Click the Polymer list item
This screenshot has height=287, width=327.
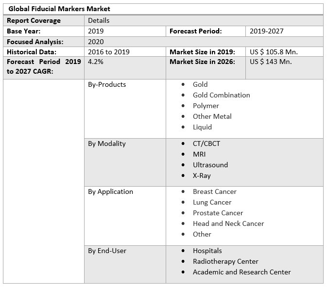206,106
